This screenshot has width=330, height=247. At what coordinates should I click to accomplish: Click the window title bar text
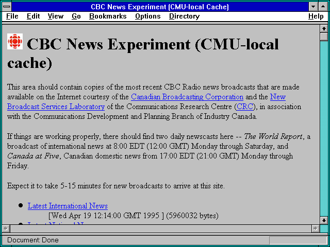tap(160, 7)
